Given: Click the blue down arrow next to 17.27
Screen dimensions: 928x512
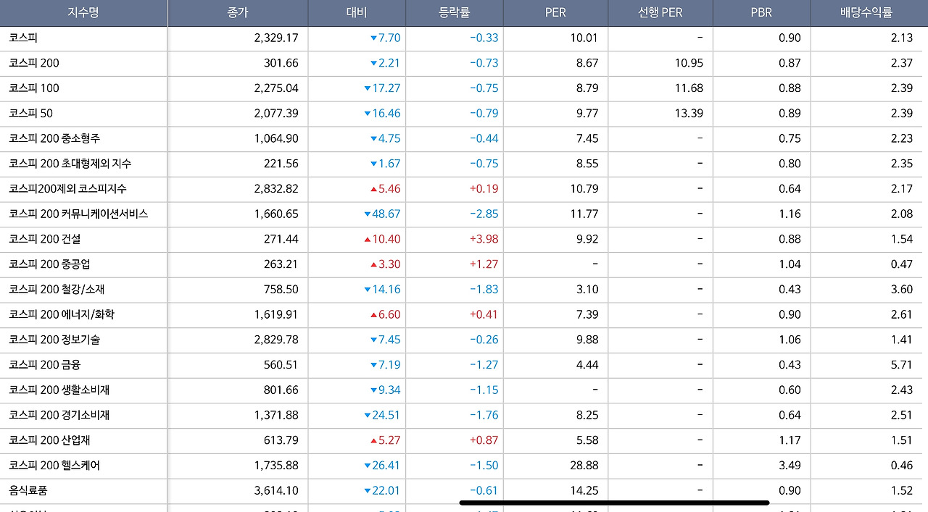Looking at the screenshot, I should click(368, 88).
